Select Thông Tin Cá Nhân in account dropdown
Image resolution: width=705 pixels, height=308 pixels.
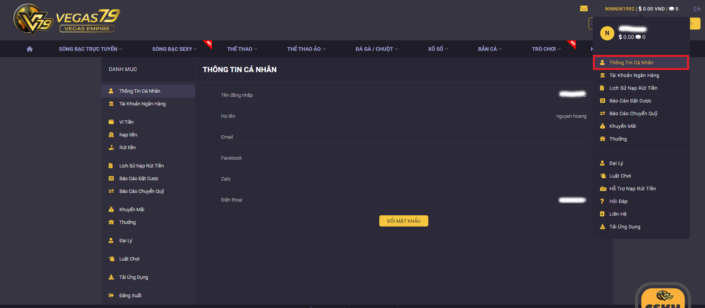point(641,62)
